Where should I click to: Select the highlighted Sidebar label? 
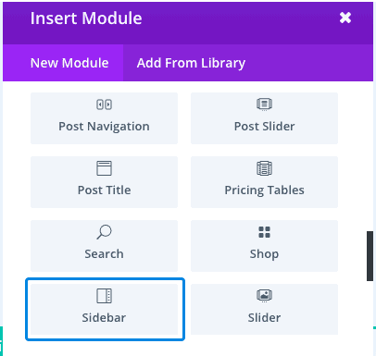[104, 317]
